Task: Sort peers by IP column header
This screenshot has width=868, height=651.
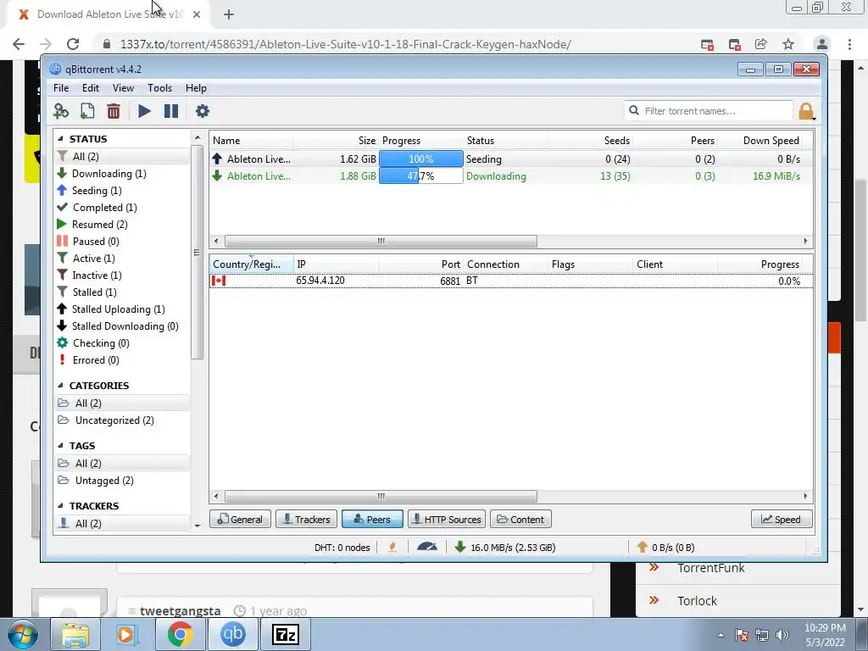Action: coord(336,264)
